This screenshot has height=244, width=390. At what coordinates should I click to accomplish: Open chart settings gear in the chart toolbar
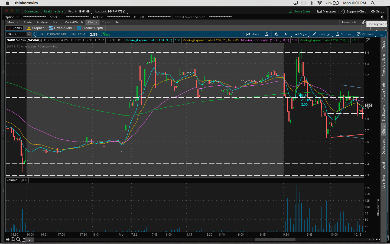pos(276,34)
